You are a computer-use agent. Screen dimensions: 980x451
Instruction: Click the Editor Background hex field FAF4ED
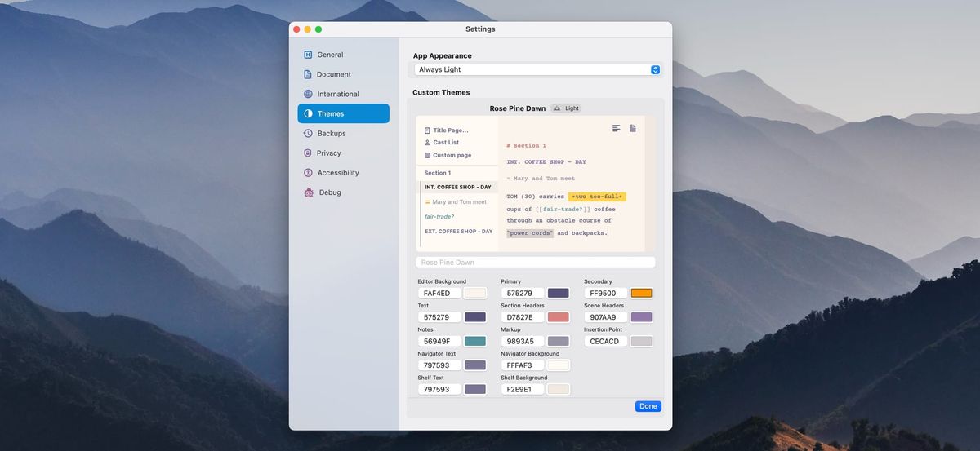coord(439,293)
